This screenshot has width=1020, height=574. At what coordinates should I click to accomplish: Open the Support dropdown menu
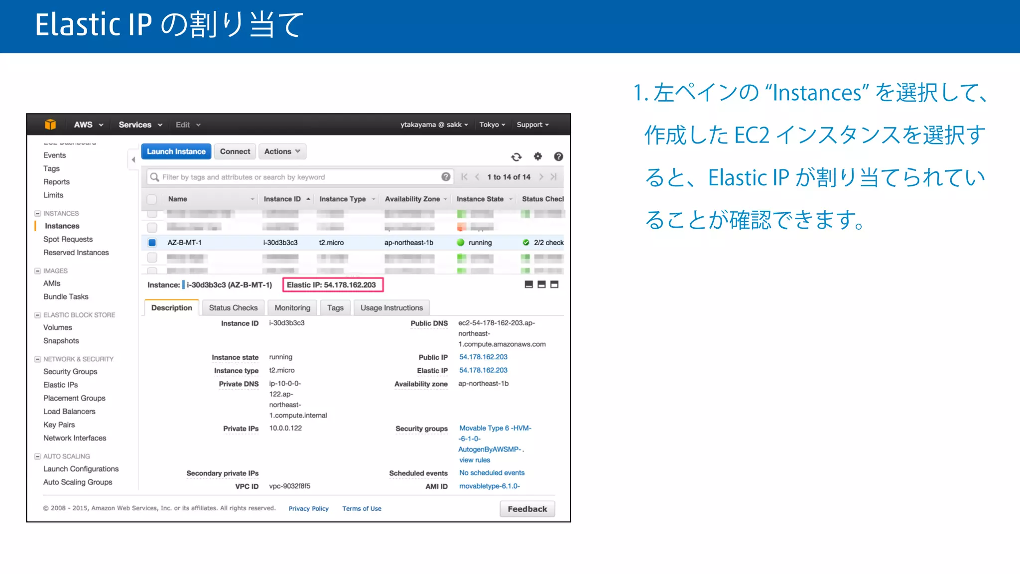pyautogui.click(x=532, y=125)
